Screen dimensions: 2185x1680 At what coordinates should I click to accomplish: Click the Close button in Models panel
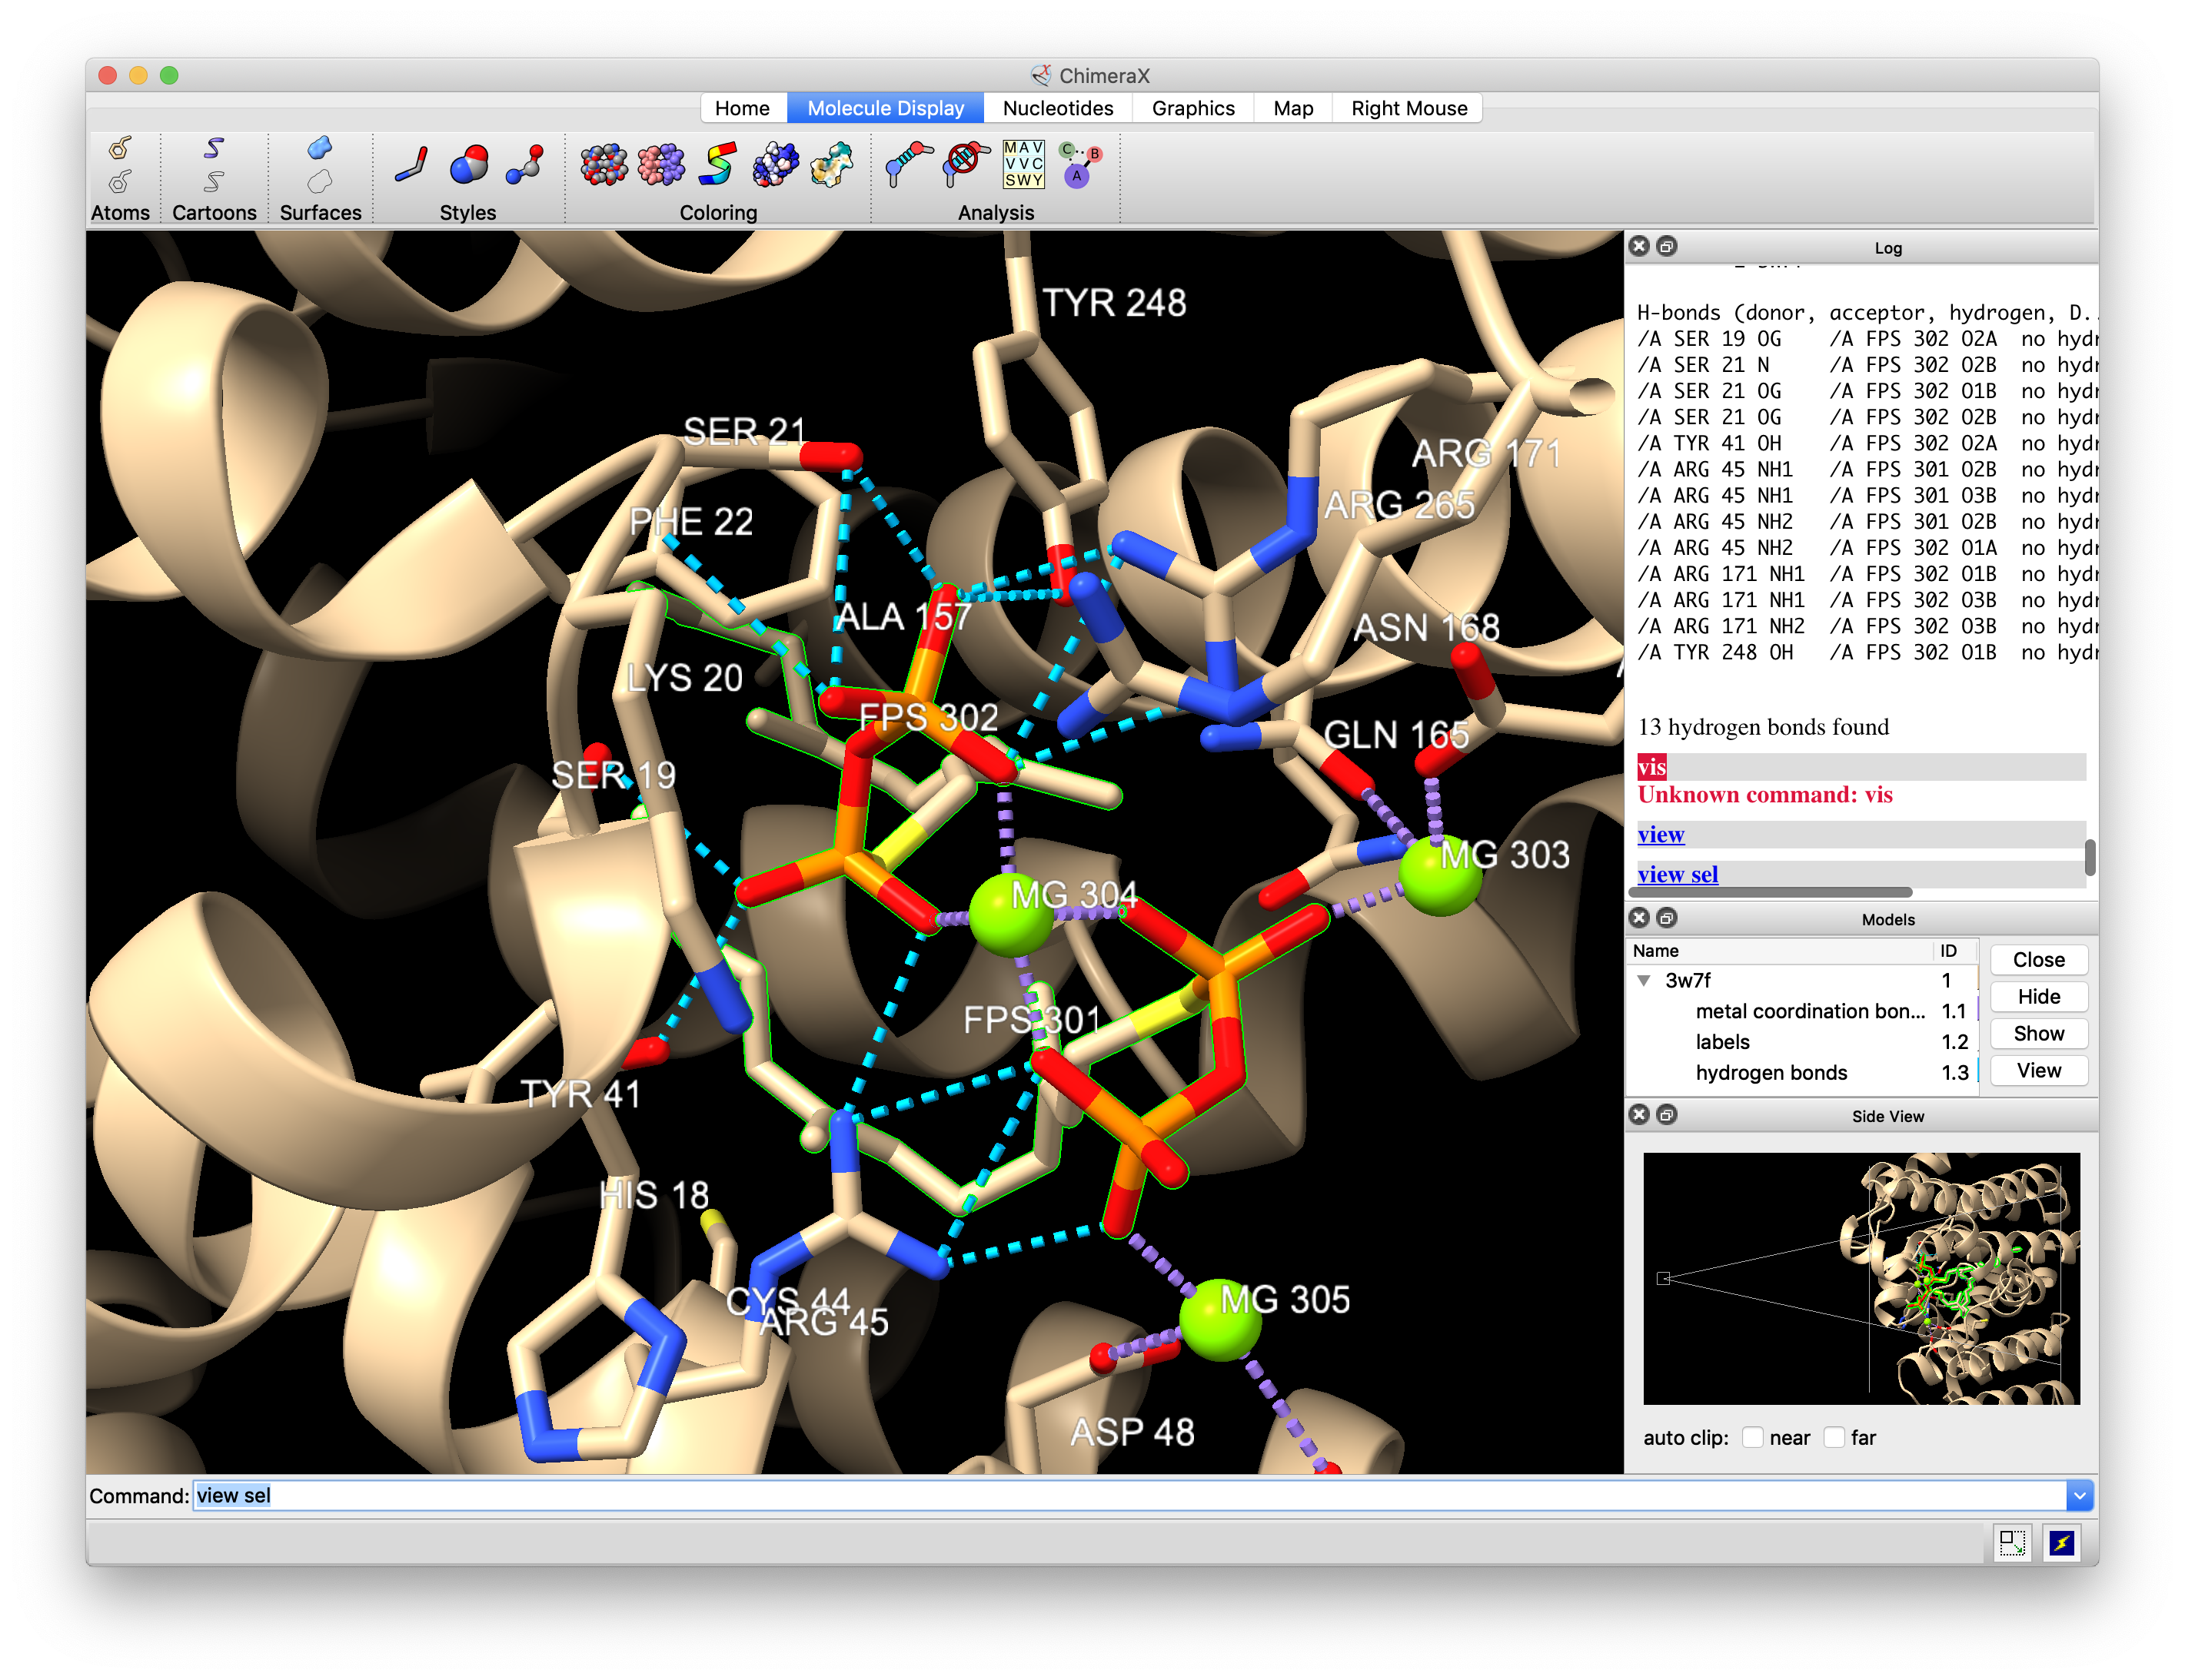pyautogui.click(x=2038, y=960)
